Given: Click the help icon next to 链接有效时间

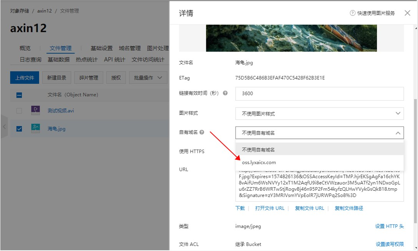Looking at the screenshot, I should coord(225,93).
